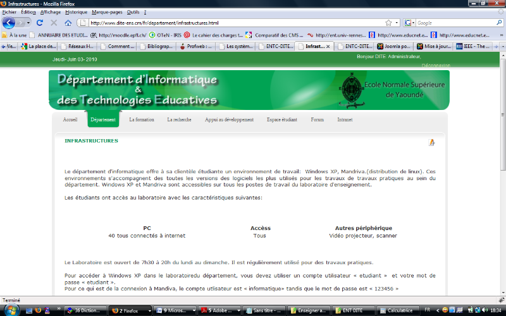
Task: Click the Stop loading X icon
Action: click(54, 23)
